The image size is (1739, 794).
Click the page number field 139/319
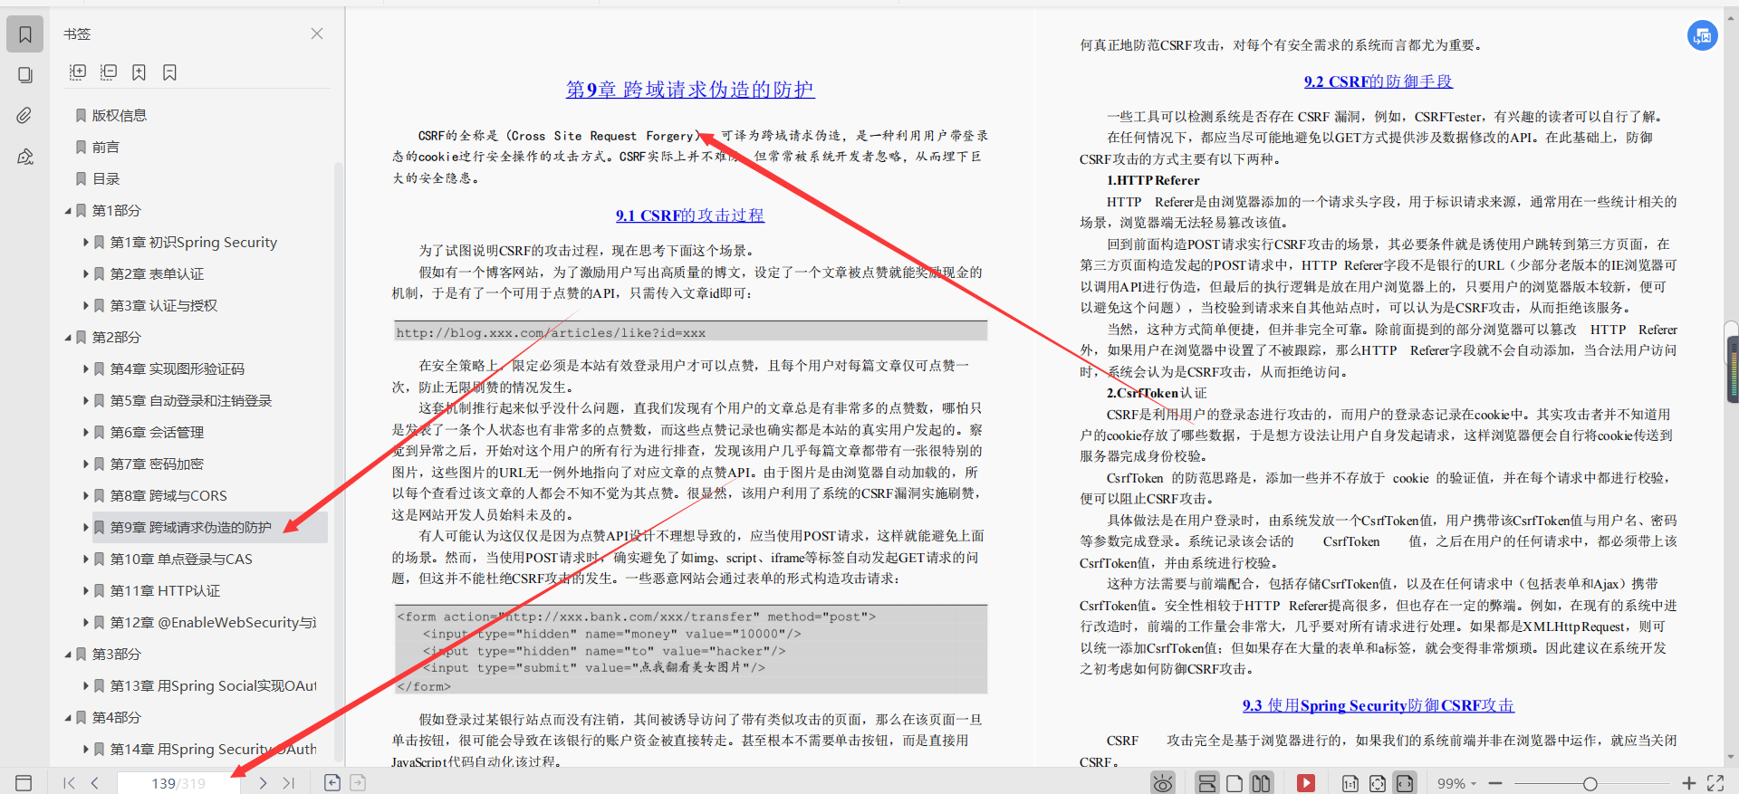click(x=178, y=783)
